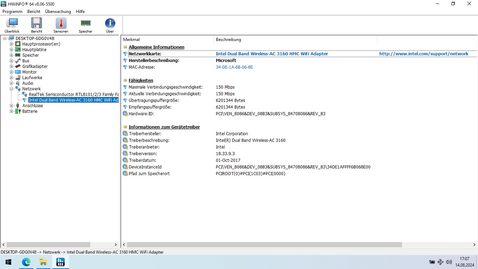Image resolution: width=478 pixels, height=269 pixels.
Task: Select the Anschlüsse USB plug icon
Action: point(18,106)
